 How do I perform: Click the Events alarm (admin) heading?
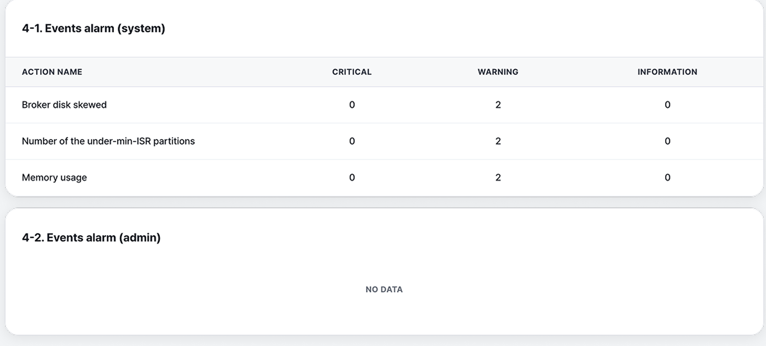(91, 238)
